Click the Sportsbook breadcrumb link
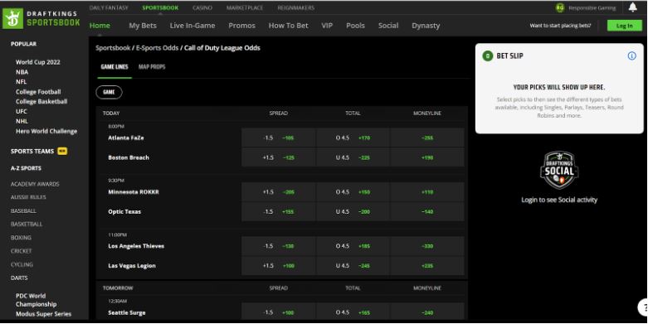This screenshot has height=324, width=648. click(113, 48)
